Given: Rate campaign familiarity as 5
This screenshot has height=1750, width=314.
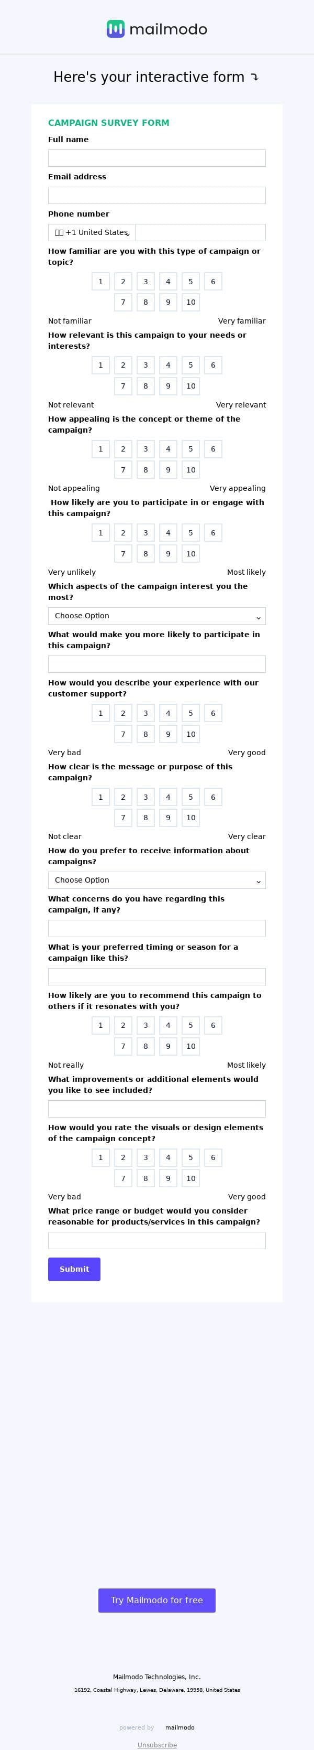Looking at the screenshot, I should click(x=190, y=282).
